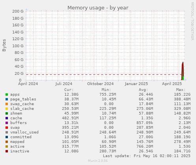The height and width of the screenshot is (165, 196).
Task: Click the 'Last update' timestamp line
Action: tap(147, 156)
